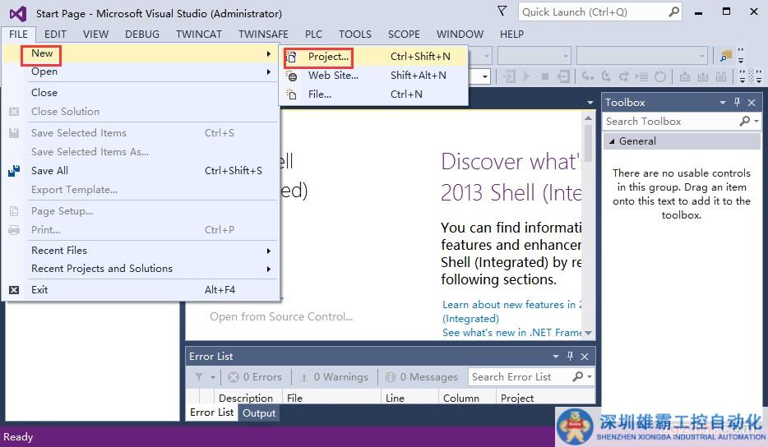Open the Toolbox window options dropdown

click(723, 103)
